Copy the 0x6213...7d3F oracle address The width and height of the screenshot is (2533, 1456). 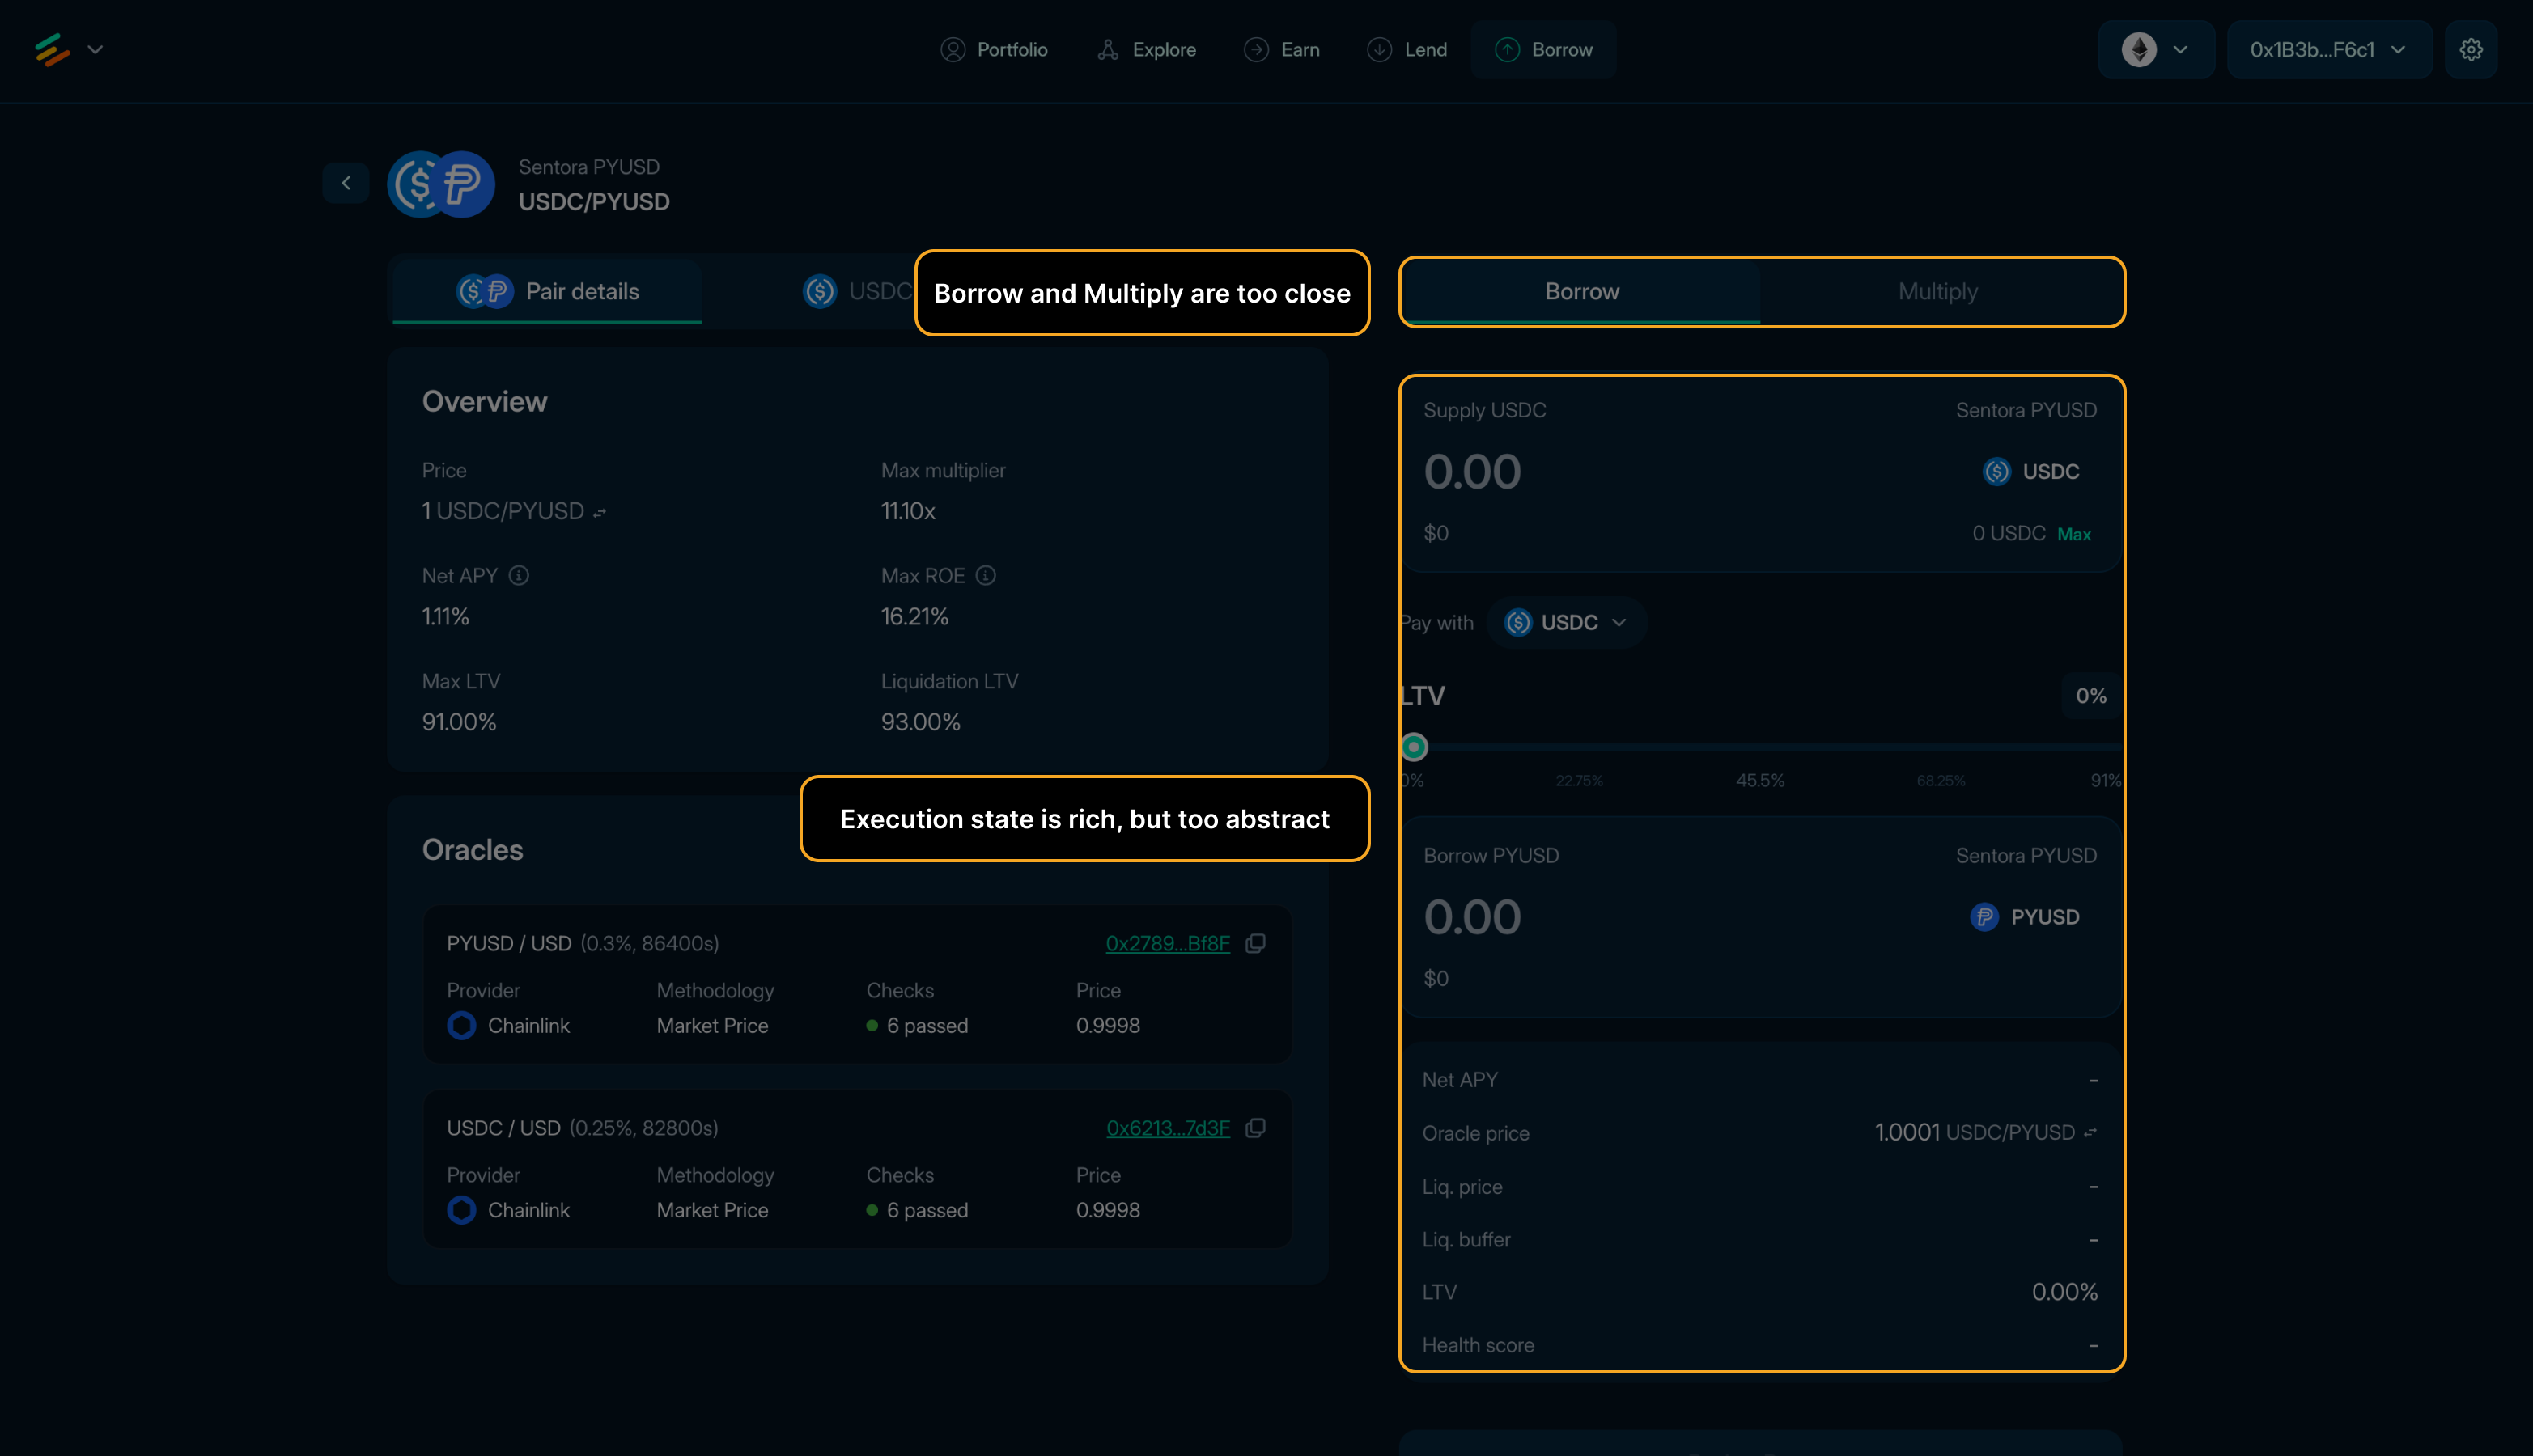click(x=1255, y=1128)
